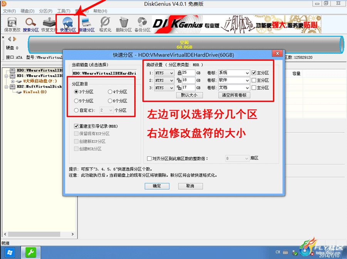Viewport: 347px width, 259px height.
Task: Open File (文件) menu
Action: coord(9,11)
